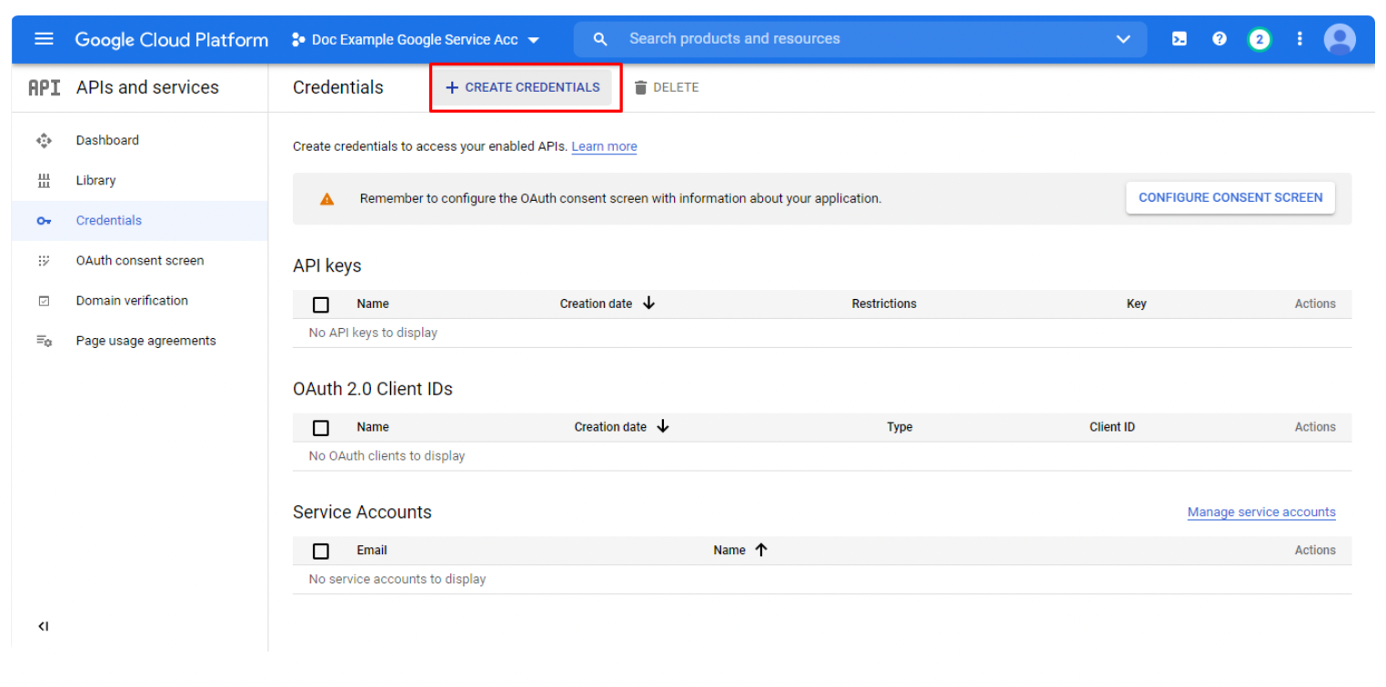Tick the select-all checkbox in Service Accounts table

[x=321, y=551]
